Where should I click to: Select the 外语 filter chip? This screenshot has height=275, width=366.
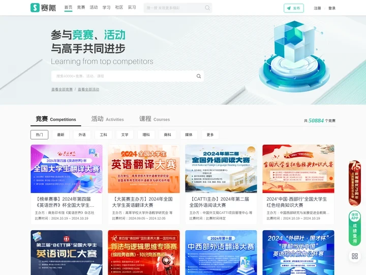coord(82,134)
